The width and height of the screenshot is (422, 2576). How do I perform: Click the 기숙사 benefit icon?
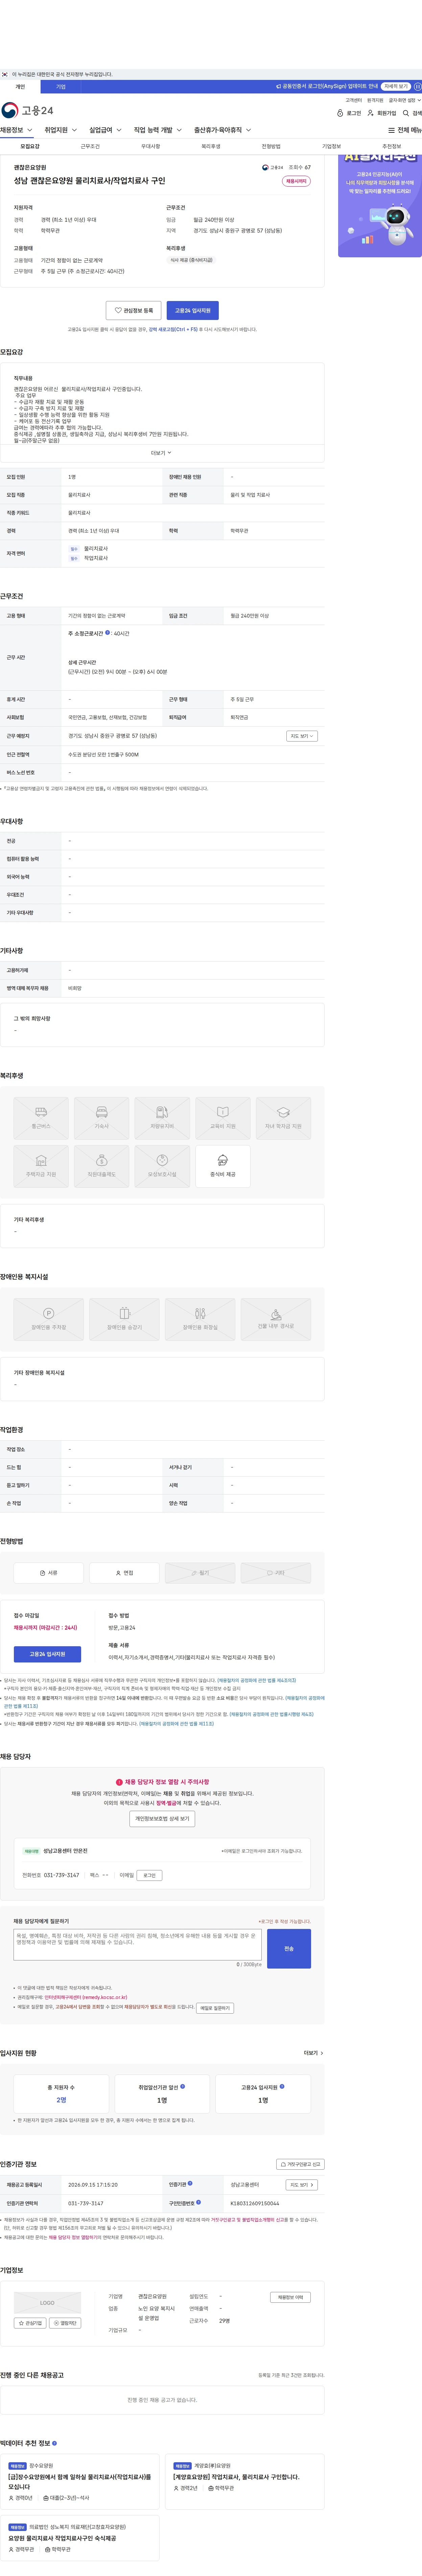(x=102, y=1118)
